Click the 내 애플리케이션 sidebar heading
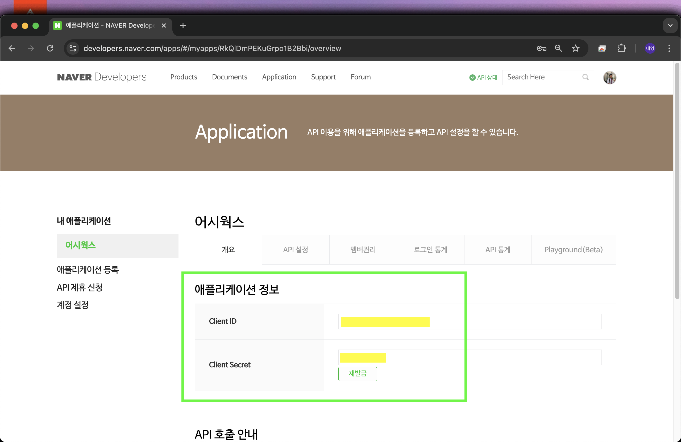The image size is (681, 442). [84, 221]
